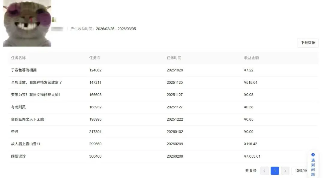Click the task time 20260102

[175, 132]
